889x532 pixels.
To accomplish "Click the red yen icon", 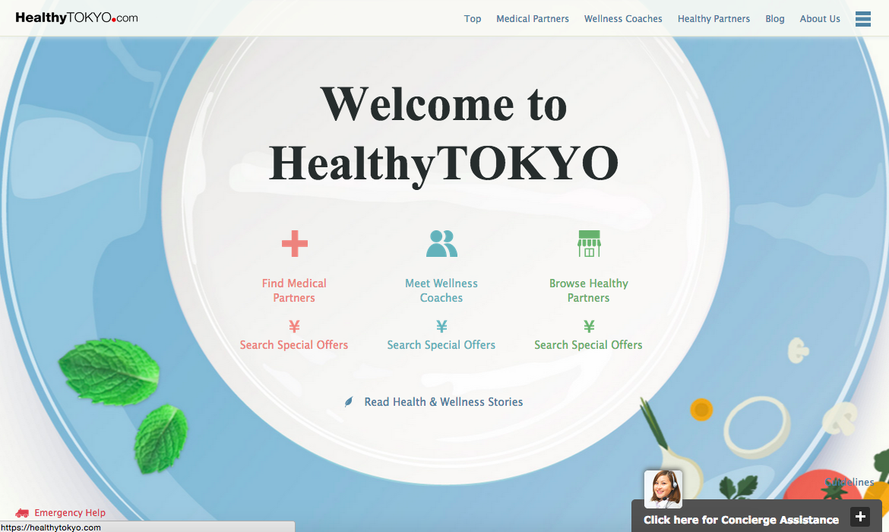I will (x=294, y=326).
